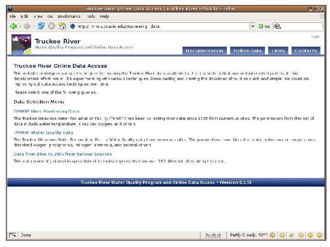Click the gray cloudy weather forecast icon
Screen dimensions: 330x247
(x=291, y=235)
